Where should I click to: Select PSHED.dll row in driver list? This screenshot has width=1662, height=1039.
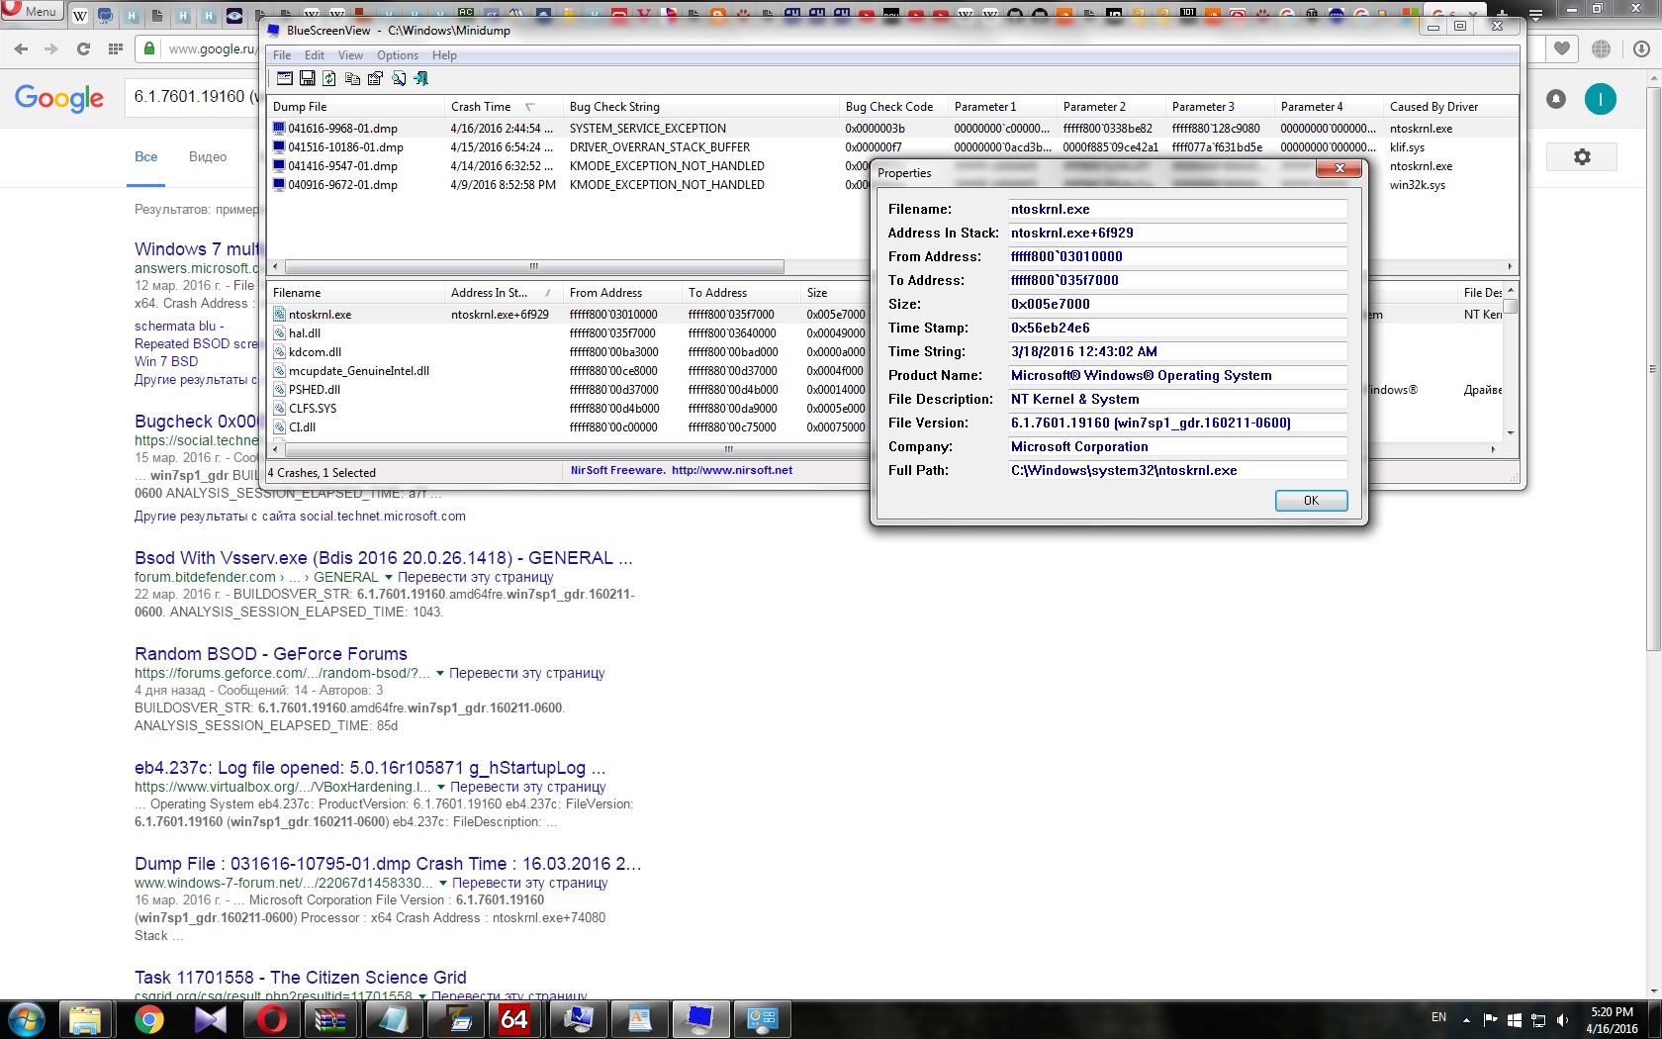pos(569,390)
